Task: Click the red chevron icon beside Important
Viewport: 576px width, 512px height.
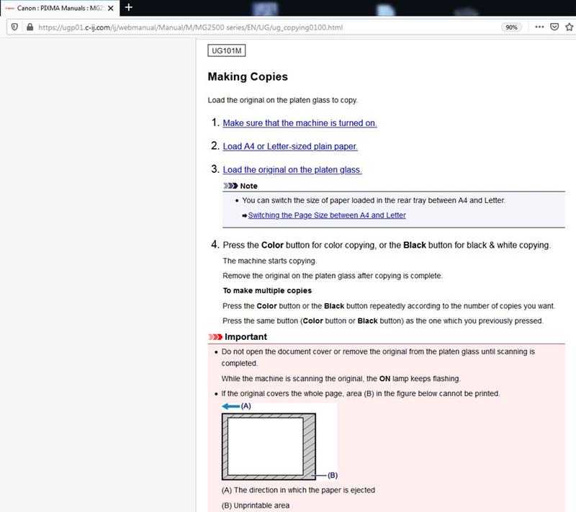Action: (215, 337)
